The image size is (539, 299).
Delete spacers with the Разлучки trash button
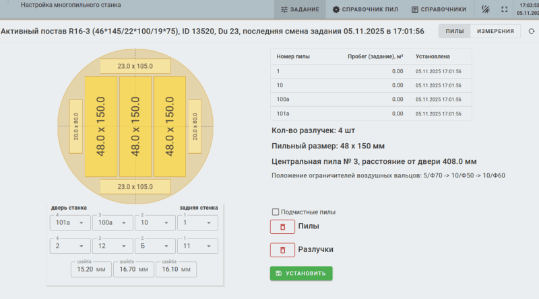click(282, 250)
